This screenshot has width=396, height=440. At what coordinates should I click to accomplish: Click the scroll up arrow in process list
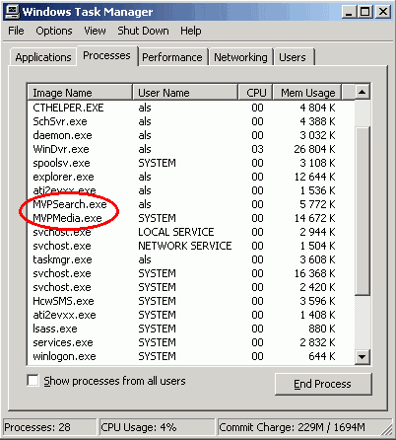click(363, 92)
